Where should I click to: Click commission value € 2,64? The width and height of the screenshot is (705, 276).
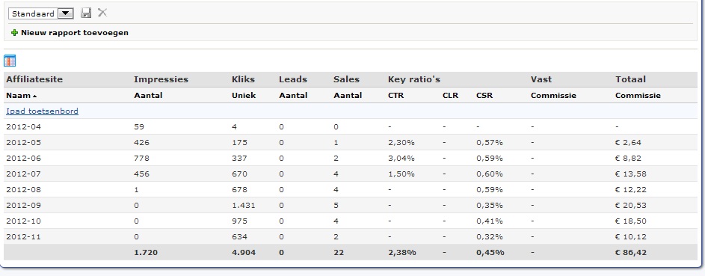[629, 143]
